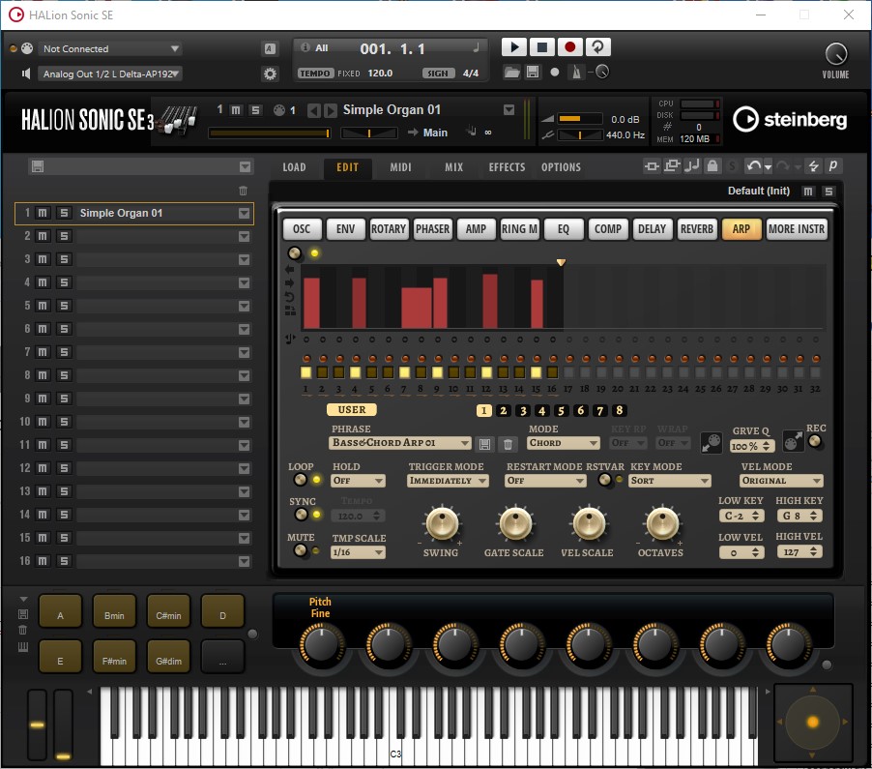Start recording with the red Record button

point(569,47)
